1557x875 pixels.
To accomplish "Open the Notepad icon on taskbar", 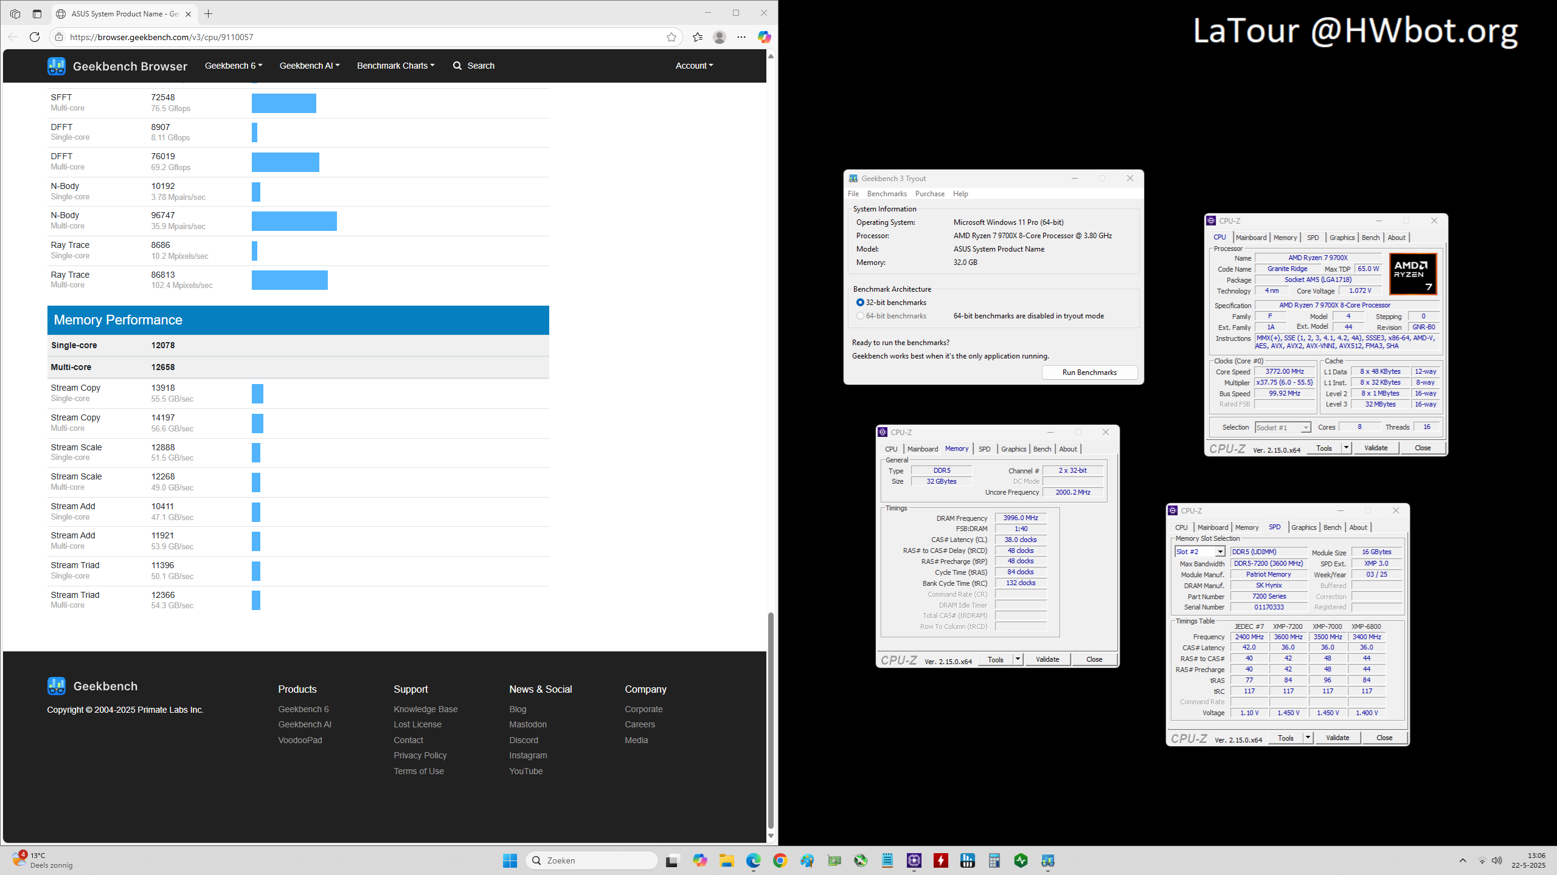I will point(887,860).
